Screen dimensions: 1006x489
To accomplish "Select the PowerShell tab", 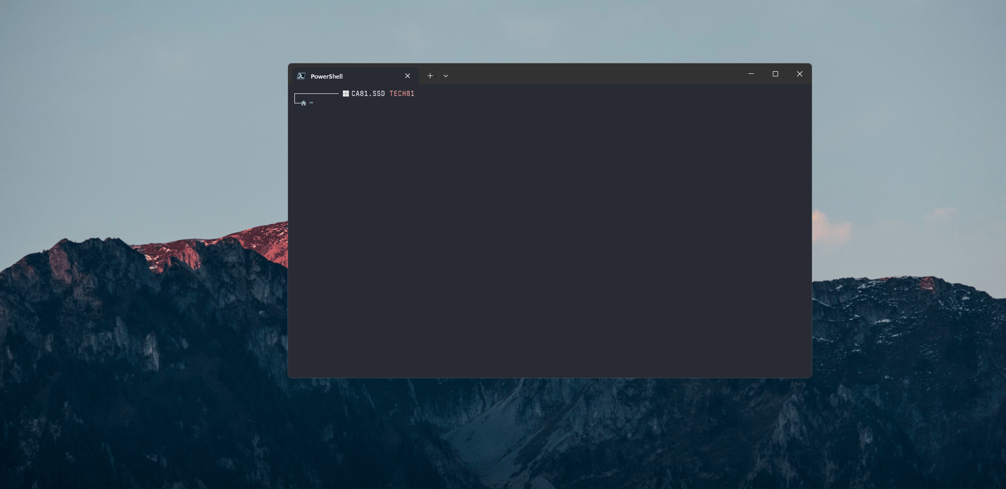I will (x=355, y=76).
